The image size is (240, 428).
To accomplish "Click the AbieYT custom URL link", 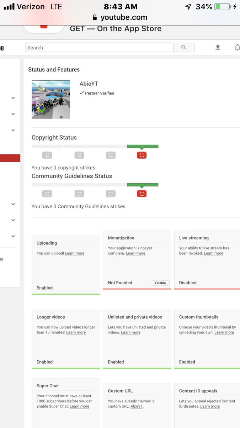I will (x=137, y=406).
